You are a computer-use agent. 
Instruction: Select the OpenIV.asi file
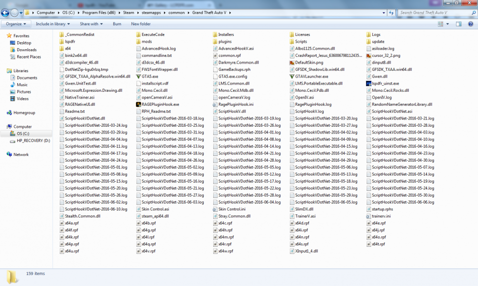304,97
